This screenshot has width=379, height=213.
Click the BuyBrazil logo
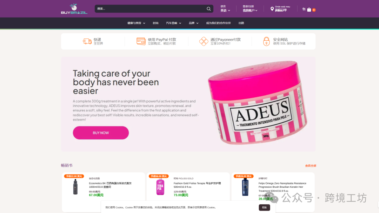point(74,9)
